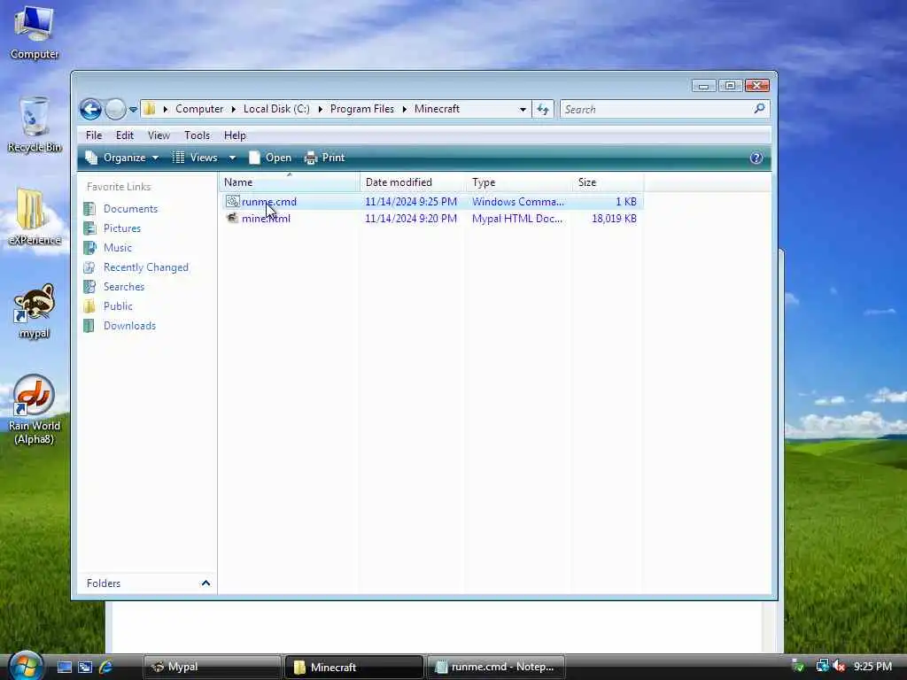Open the Edit menu
907x680 pixels.
pyautogui.click(x=124, y=135)
